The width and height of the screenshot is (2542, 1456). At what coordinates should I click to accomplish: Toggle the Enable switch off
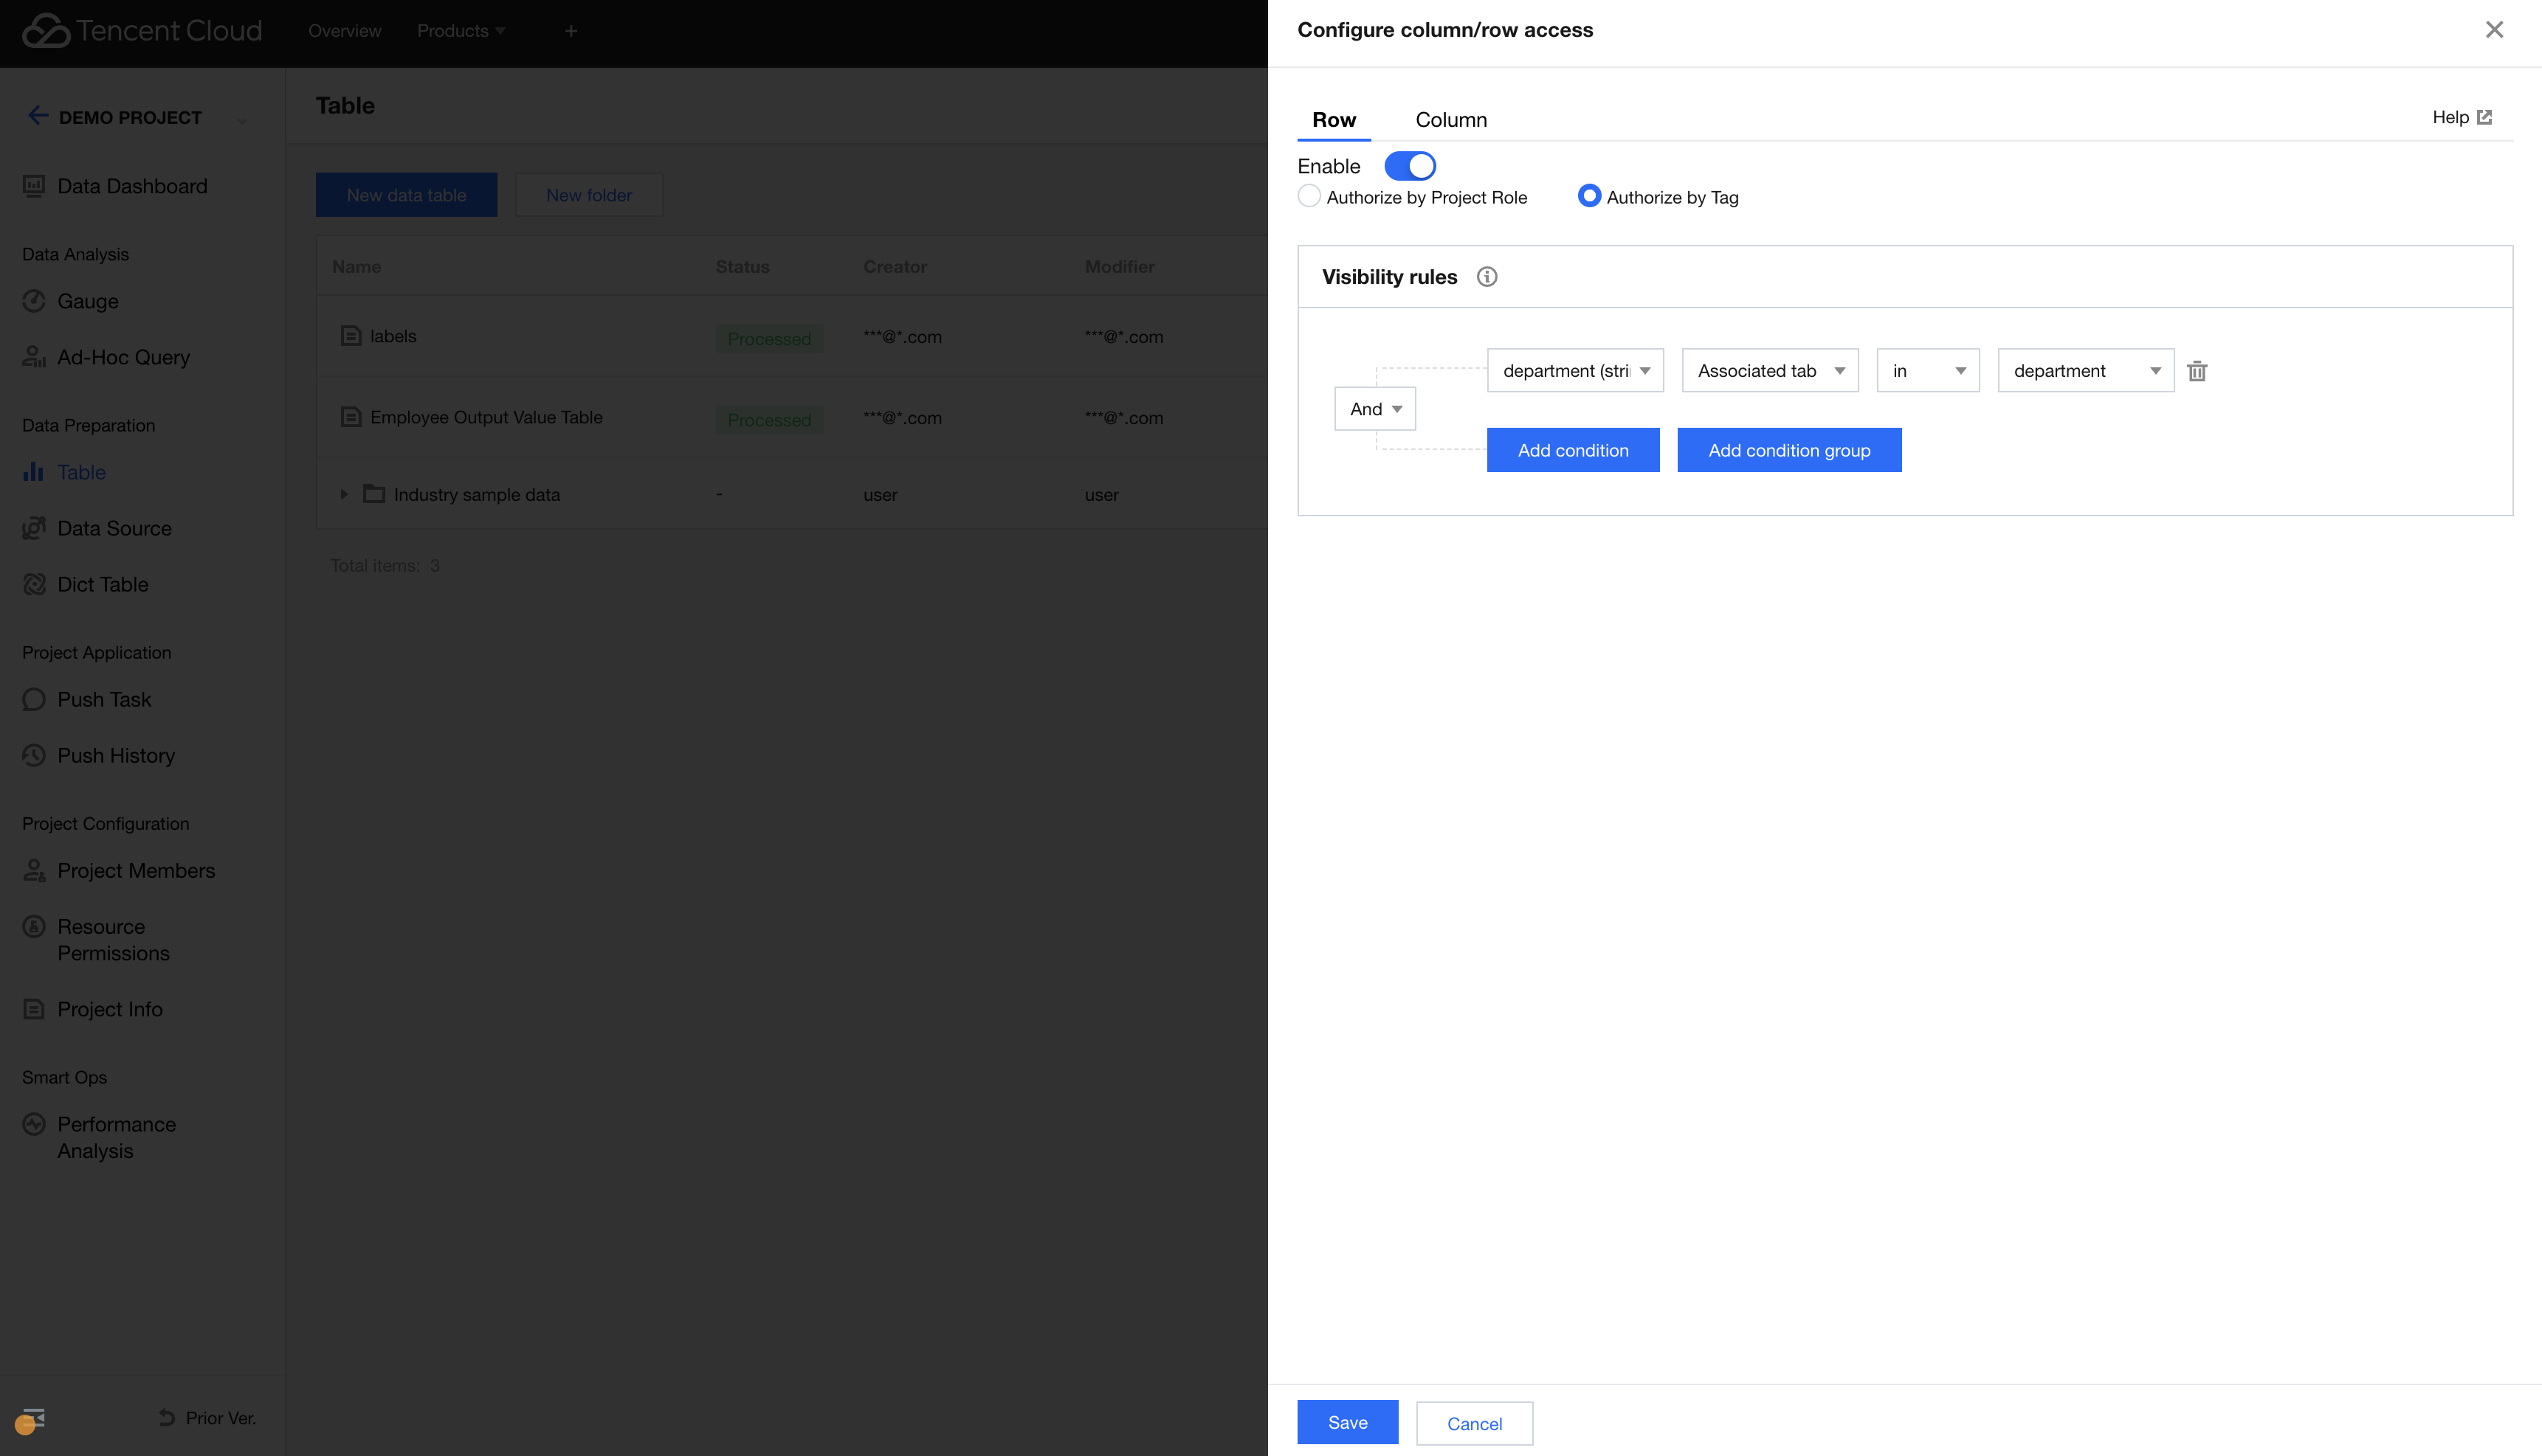tap(1410, 166)
